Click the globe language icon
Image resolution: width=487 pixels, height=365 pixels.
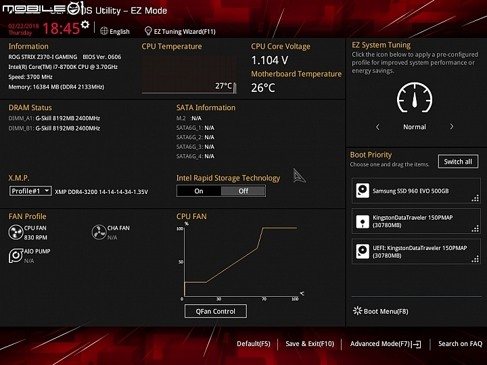pos(104,31)
